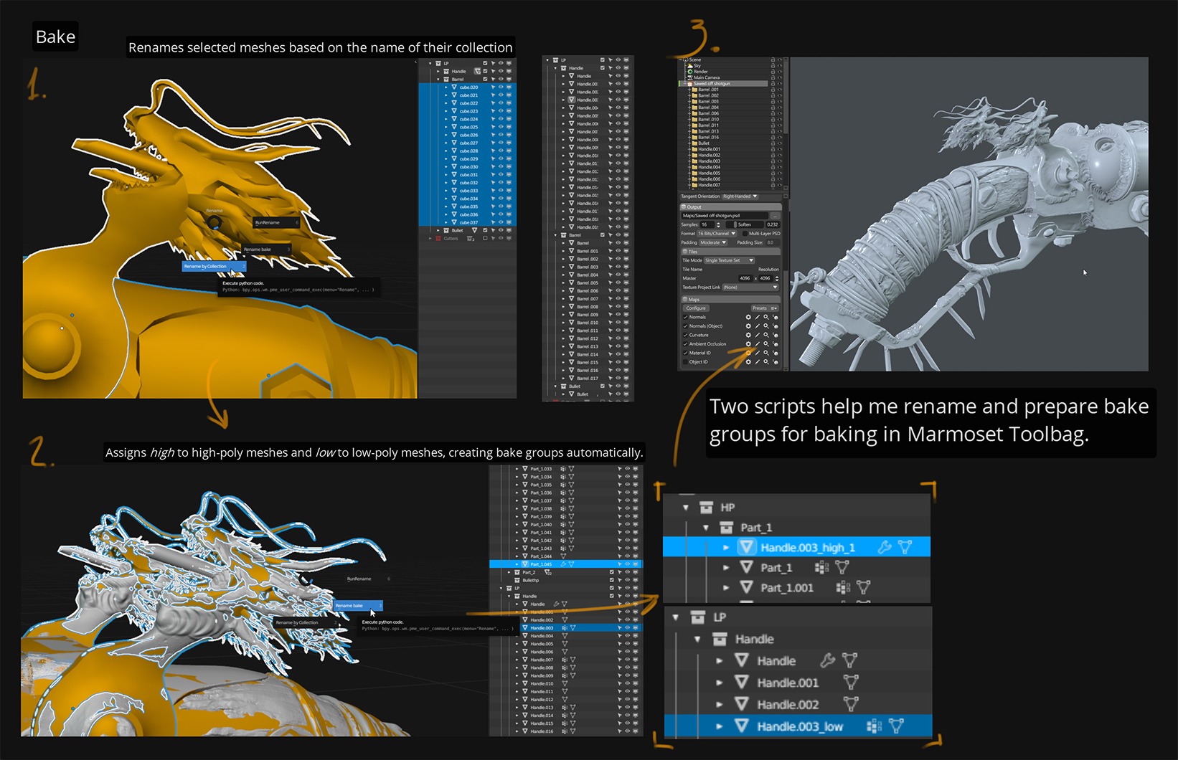Open the Presets button in the Maps section
The image size is (1178, 760).
click(763, 308)
